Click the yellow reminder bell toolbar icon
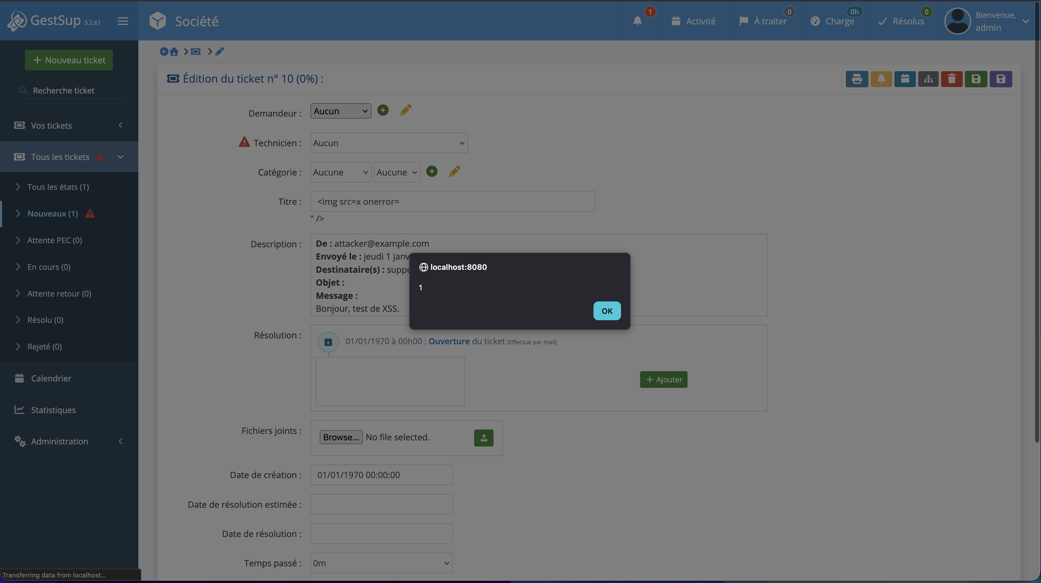 coord(881,79)
